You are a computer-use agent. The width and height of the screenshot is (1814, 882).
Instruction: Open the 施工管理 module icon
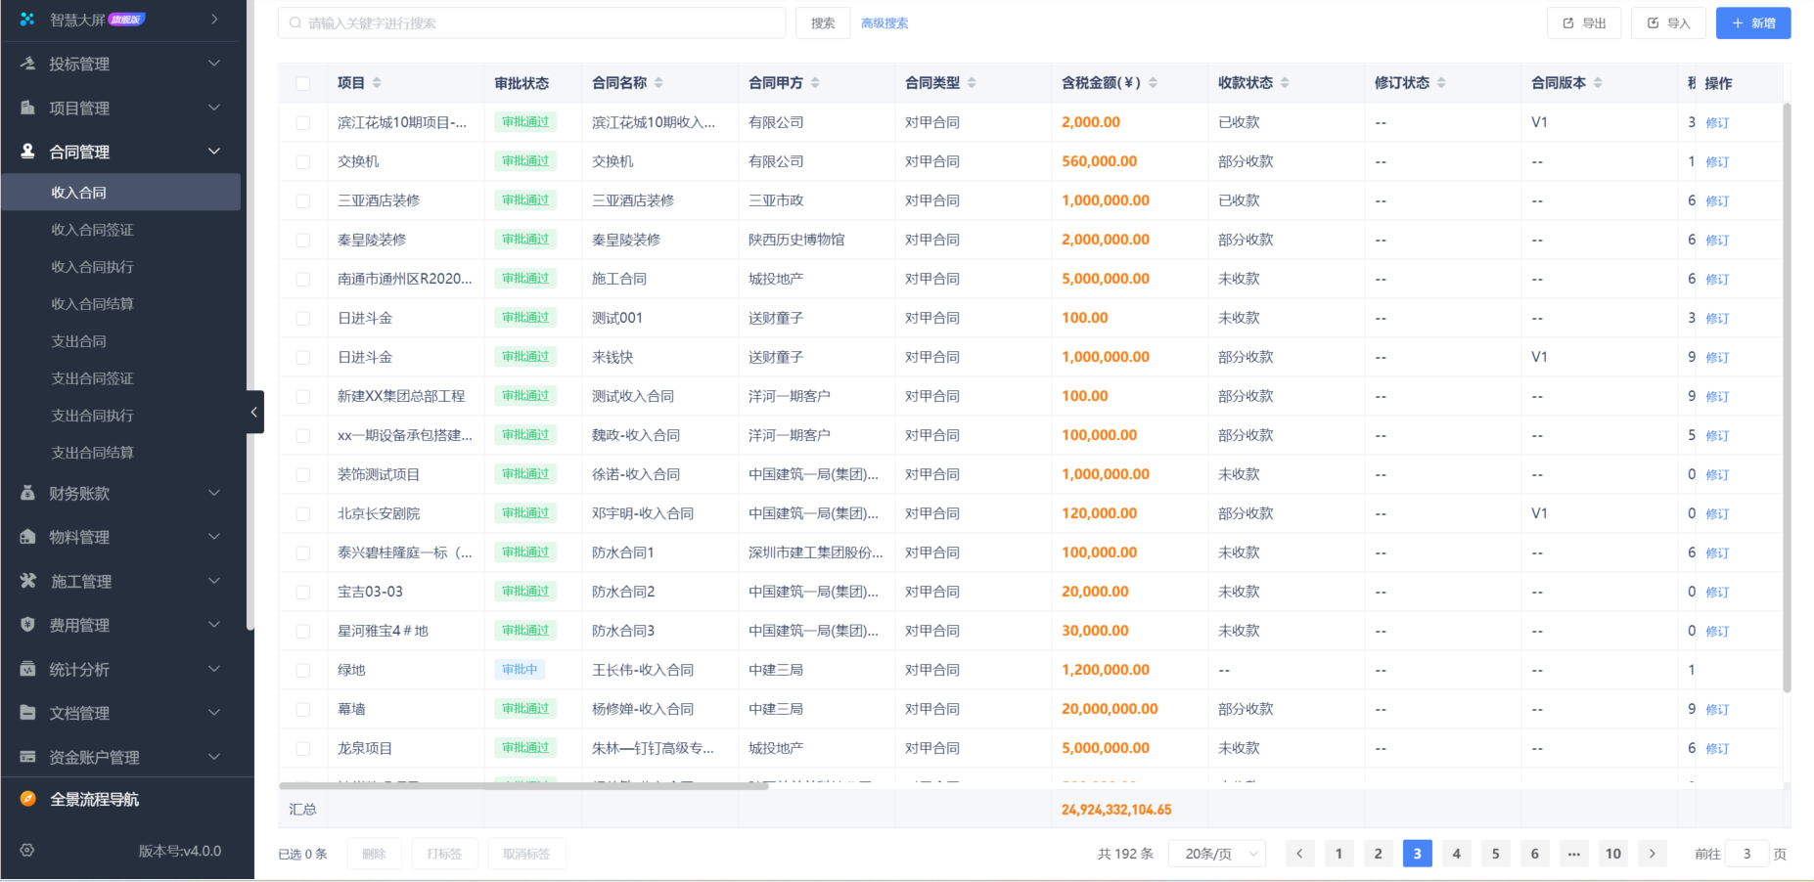[26, 581]
